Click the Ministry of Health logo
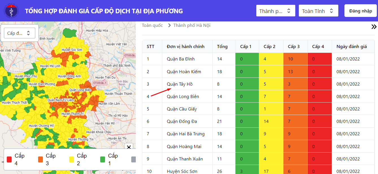 [x=11, y=11]
